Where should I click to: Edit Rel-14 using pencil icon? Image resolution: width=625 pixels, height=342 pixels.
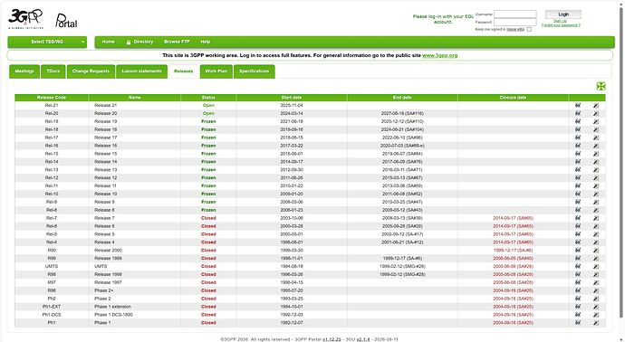[x=595, y=162]
